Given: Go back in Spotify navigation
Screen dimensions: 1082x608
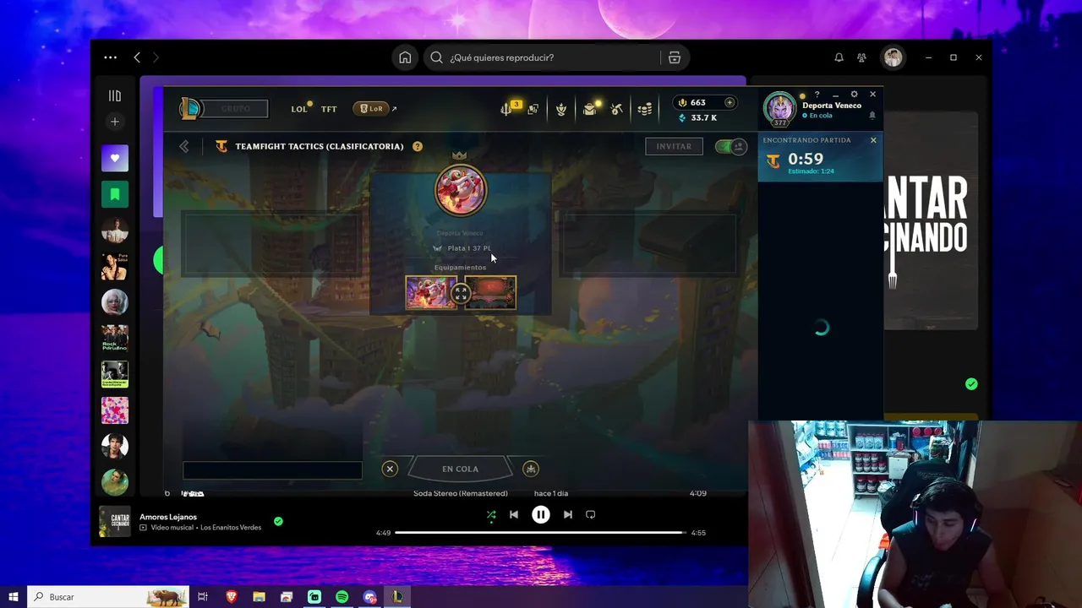Looking at the screenshot, I should pos(137,57).
